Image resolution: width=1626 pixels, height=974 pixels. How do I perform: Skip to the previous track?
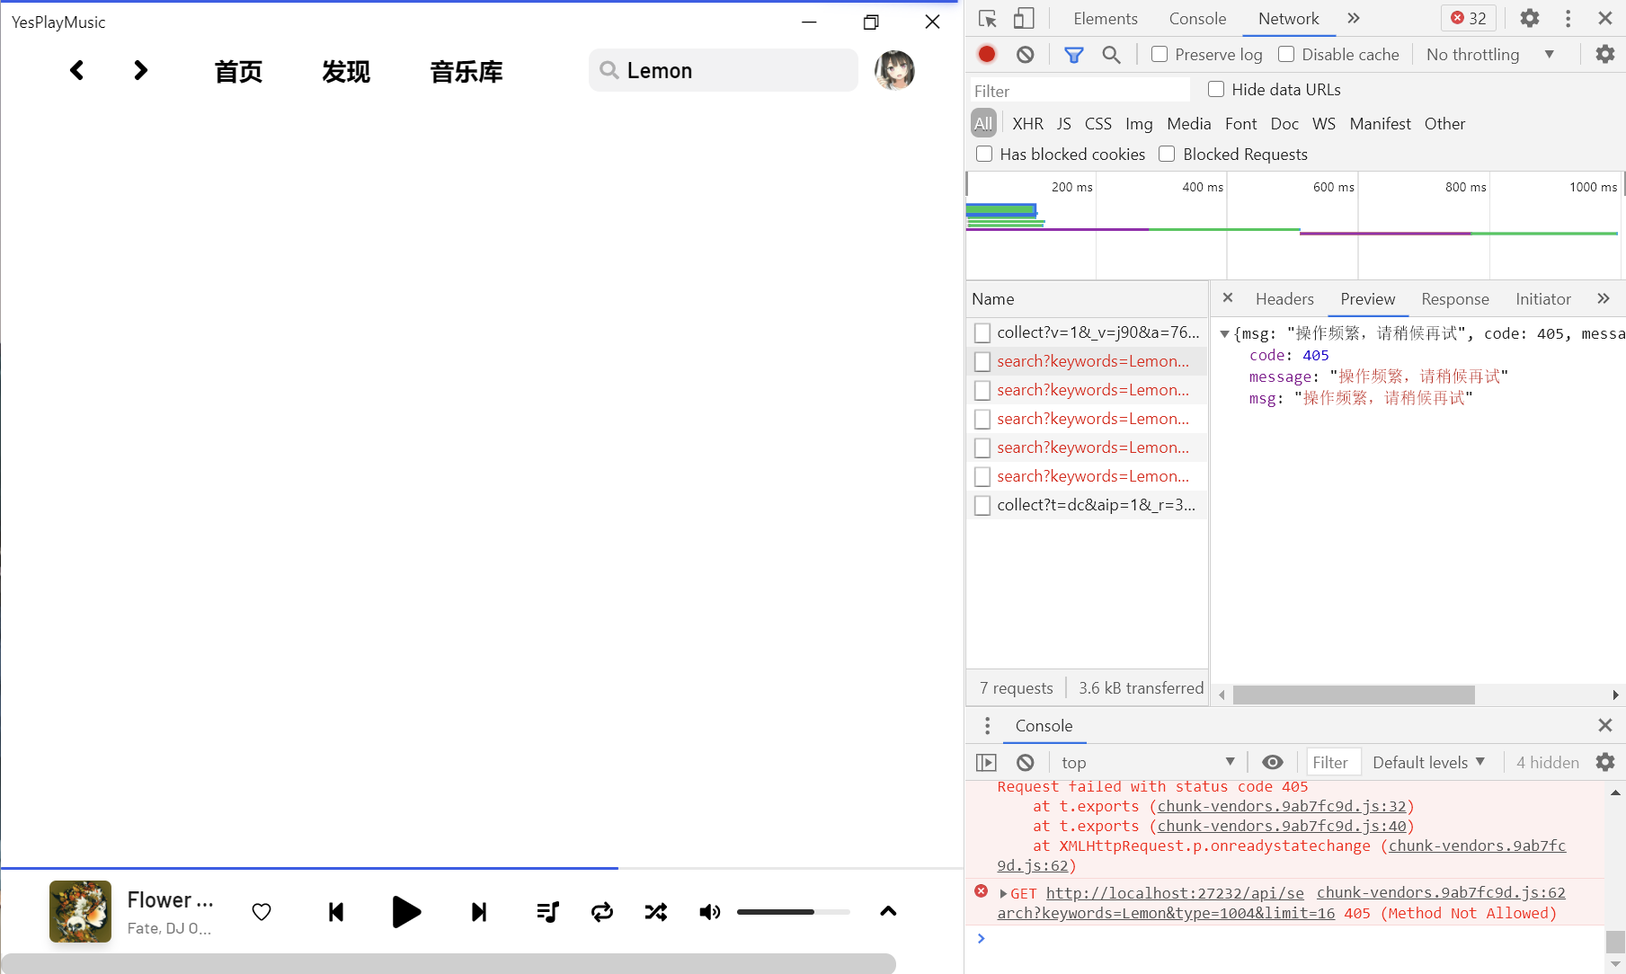click(336, 912)
